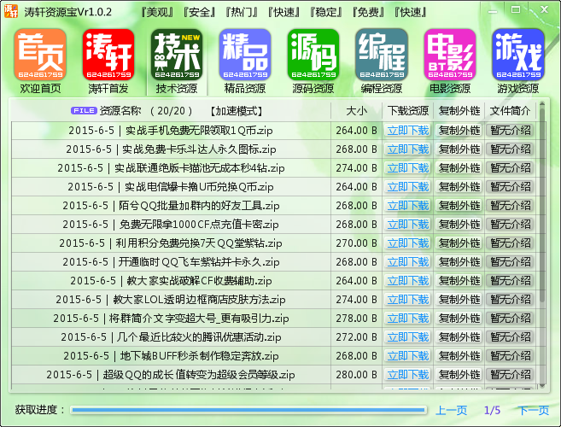Viewport: 561px width, 427px height.
Task: Click the 文件简介 column header
Action: click(x=511, y=111)
